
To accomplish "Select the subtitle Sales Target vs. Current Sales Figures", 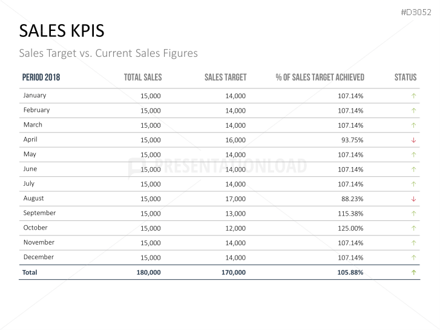I will click(x=108, y=53).
